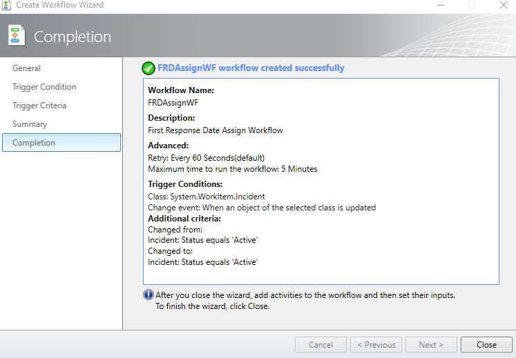Click the FRDAssignWF workflow name text
516x358 pixels.
pyautogui.click(x=173, y=103)
